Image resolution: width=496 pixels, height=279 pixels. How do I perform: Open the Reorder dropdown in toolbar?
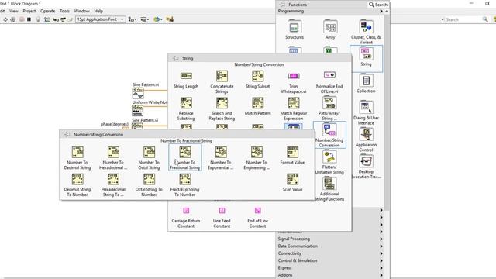click(x=157, y=19)
